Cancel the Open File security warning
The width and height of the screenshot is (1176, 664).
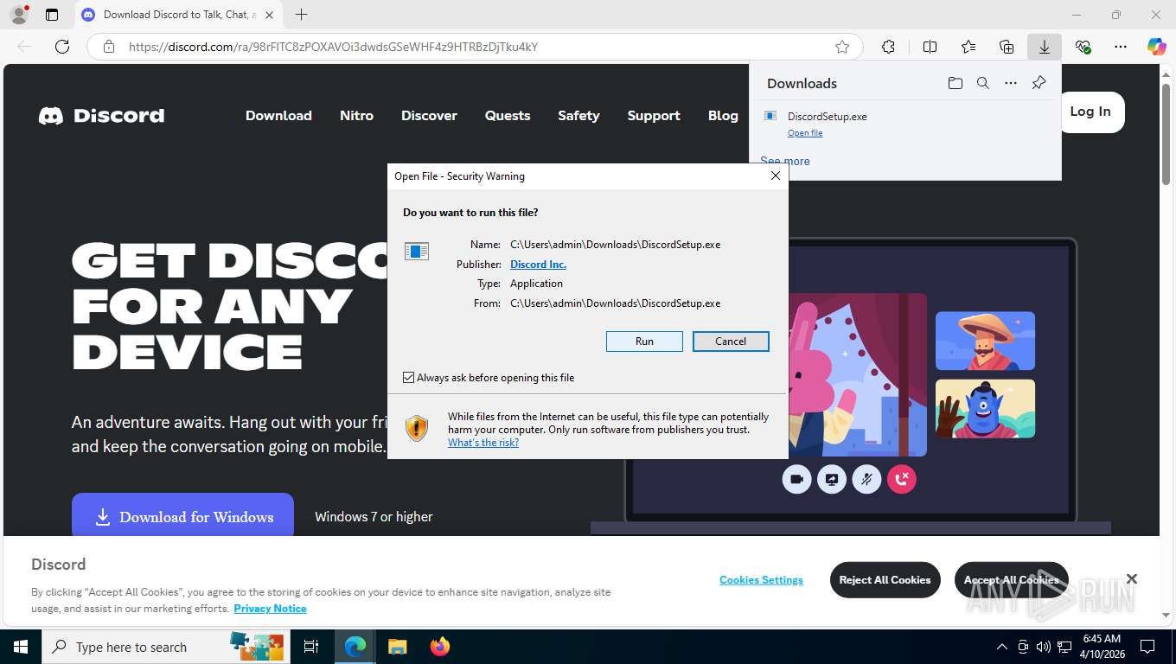731,342
